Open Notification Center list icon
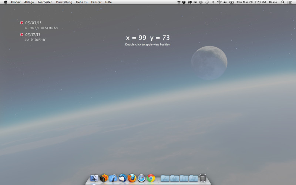Image resolution: width=296 pixels, height=185 pixels. pyautogui.click(x=290, y=2)
